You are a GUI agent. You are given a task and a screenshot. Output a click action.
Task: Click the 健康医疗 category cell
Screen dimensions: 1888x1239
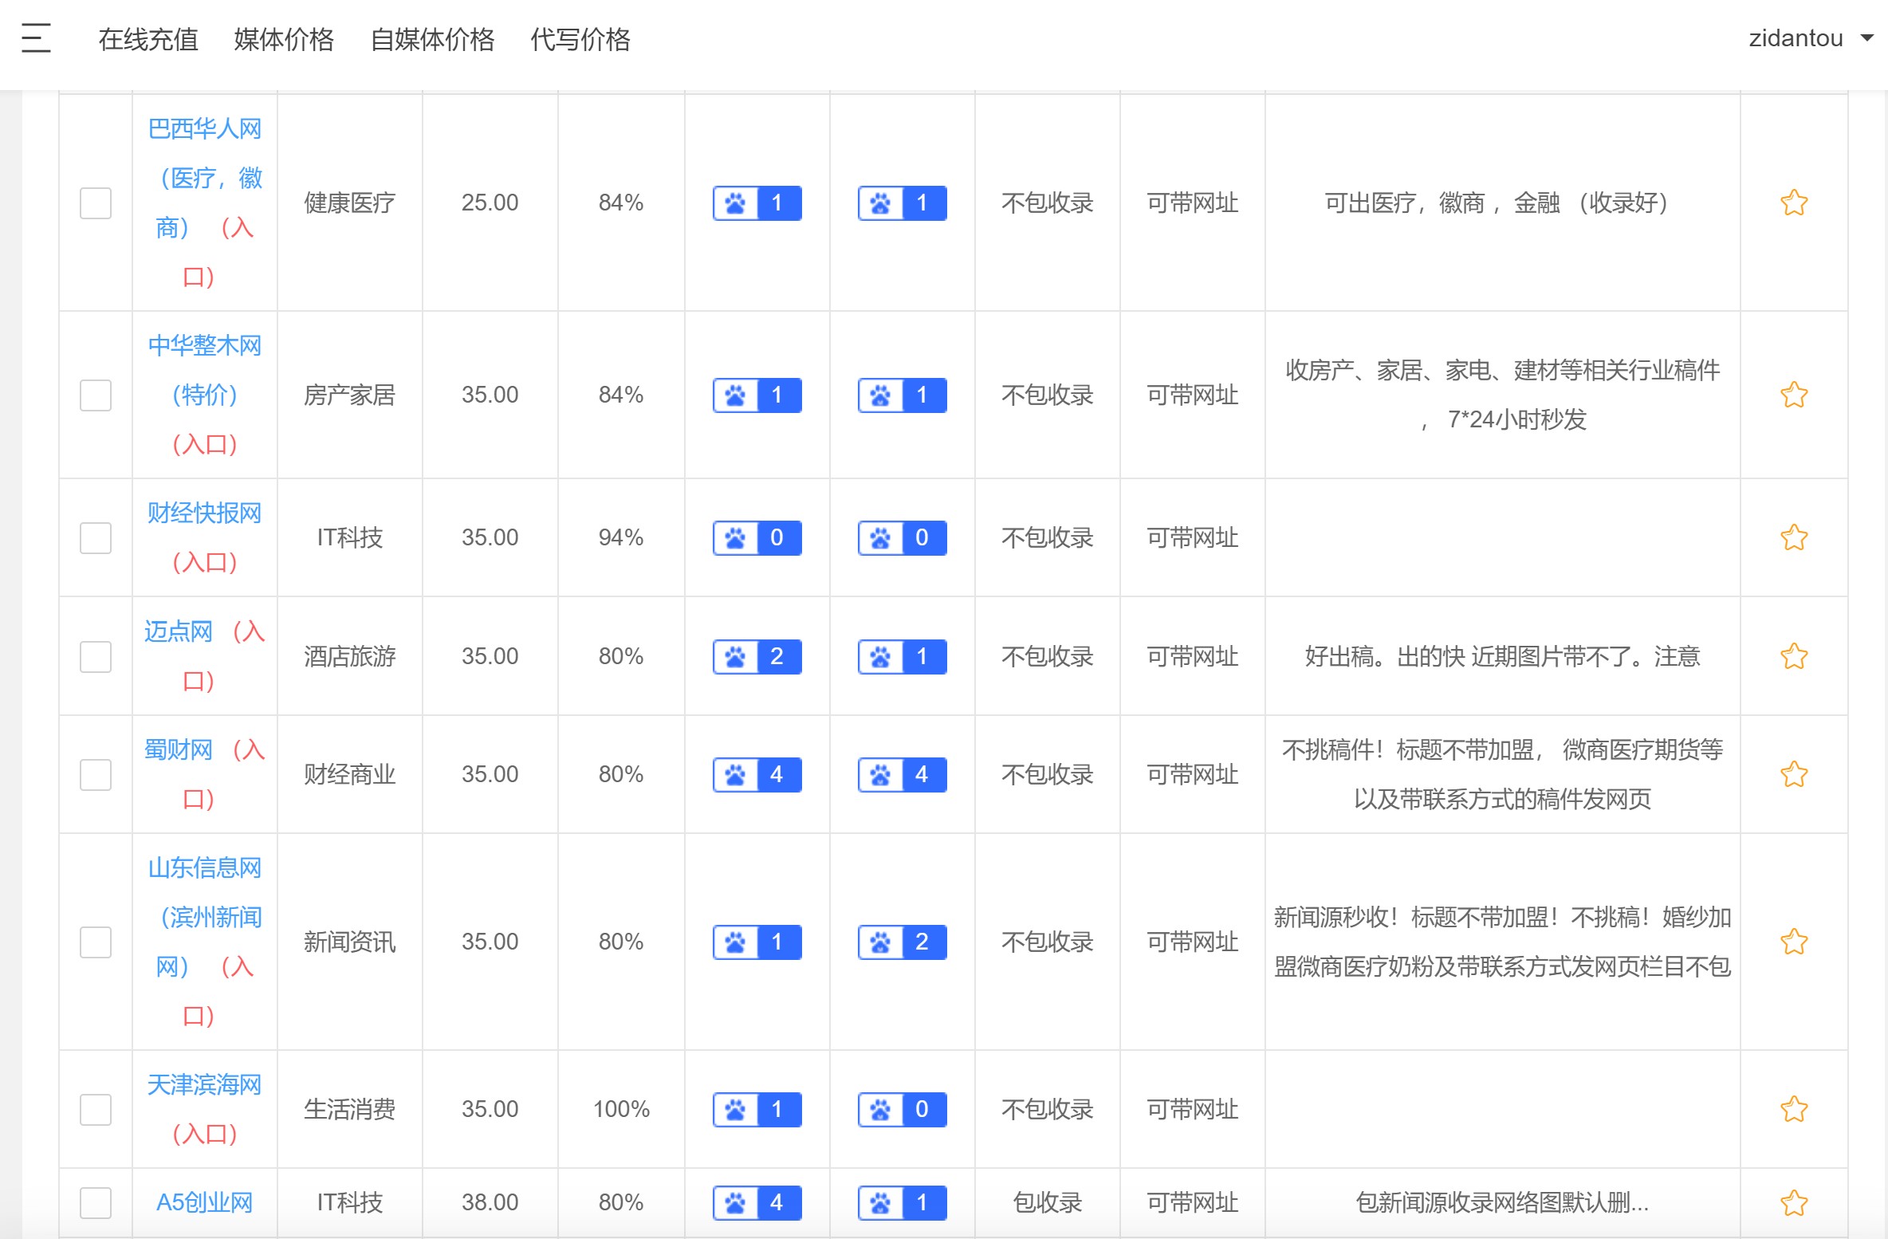(x=350, y=203)
